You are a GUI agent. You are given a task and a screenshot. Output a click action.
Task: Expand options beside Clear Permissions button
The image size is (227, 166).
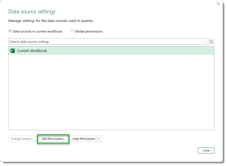click(x=98, y=138)
